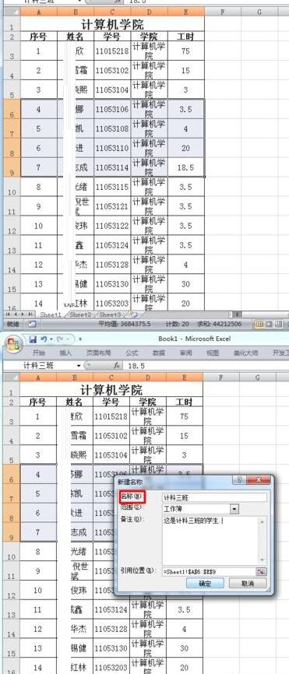Click the insert new worksheet icon after Sheet3

[x=133, y=314]
